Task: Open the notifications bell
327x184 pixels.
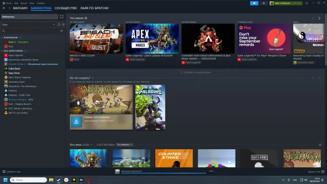Action: 264,3
